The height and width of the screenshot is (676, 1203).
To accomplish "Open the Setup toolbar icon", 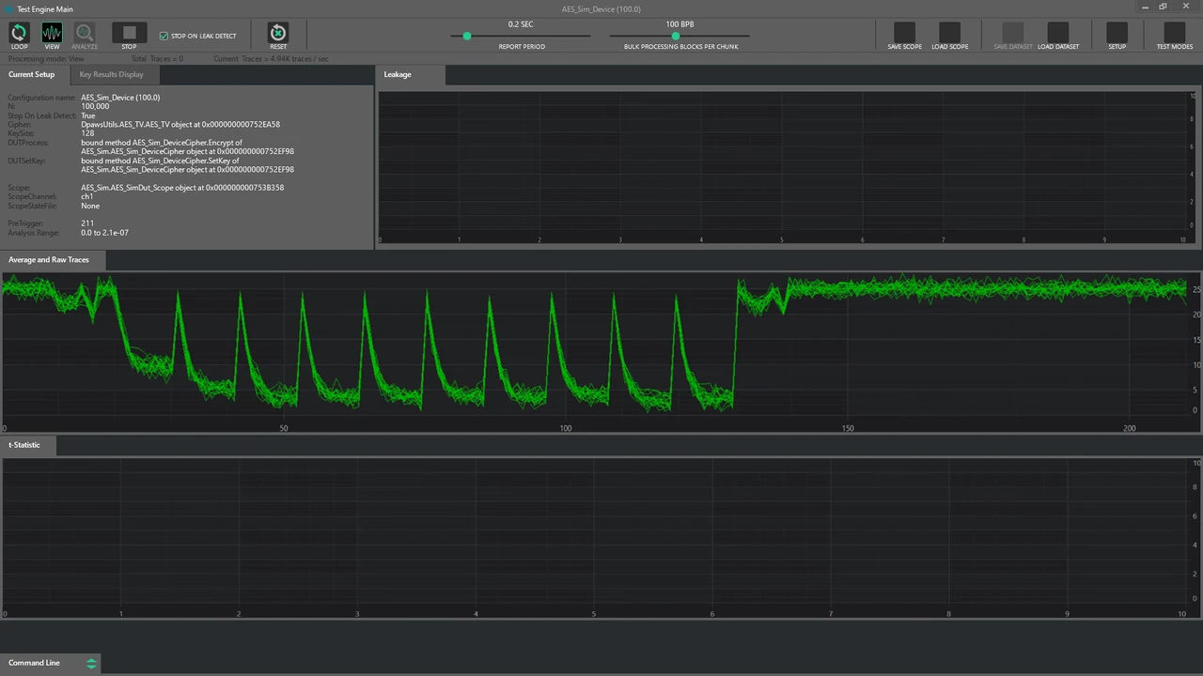I will [1117, 34].
